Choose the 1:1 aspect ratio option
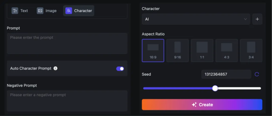 coord(202,50)
